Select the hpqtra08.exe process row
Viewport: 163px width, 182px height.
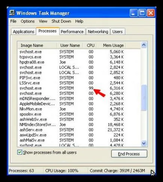72,62
